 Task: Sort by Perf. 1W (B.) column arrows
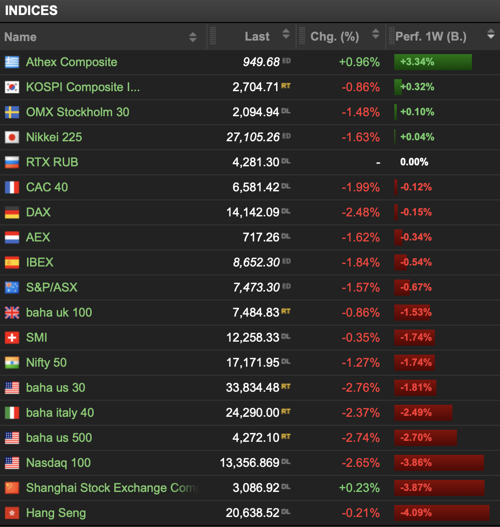491,34
